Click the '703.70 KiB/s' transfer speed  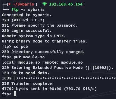point(80,89)
